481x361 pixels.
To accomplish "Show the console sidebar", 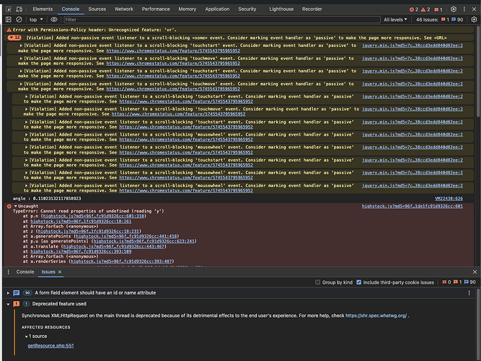I will pos(9,19).
